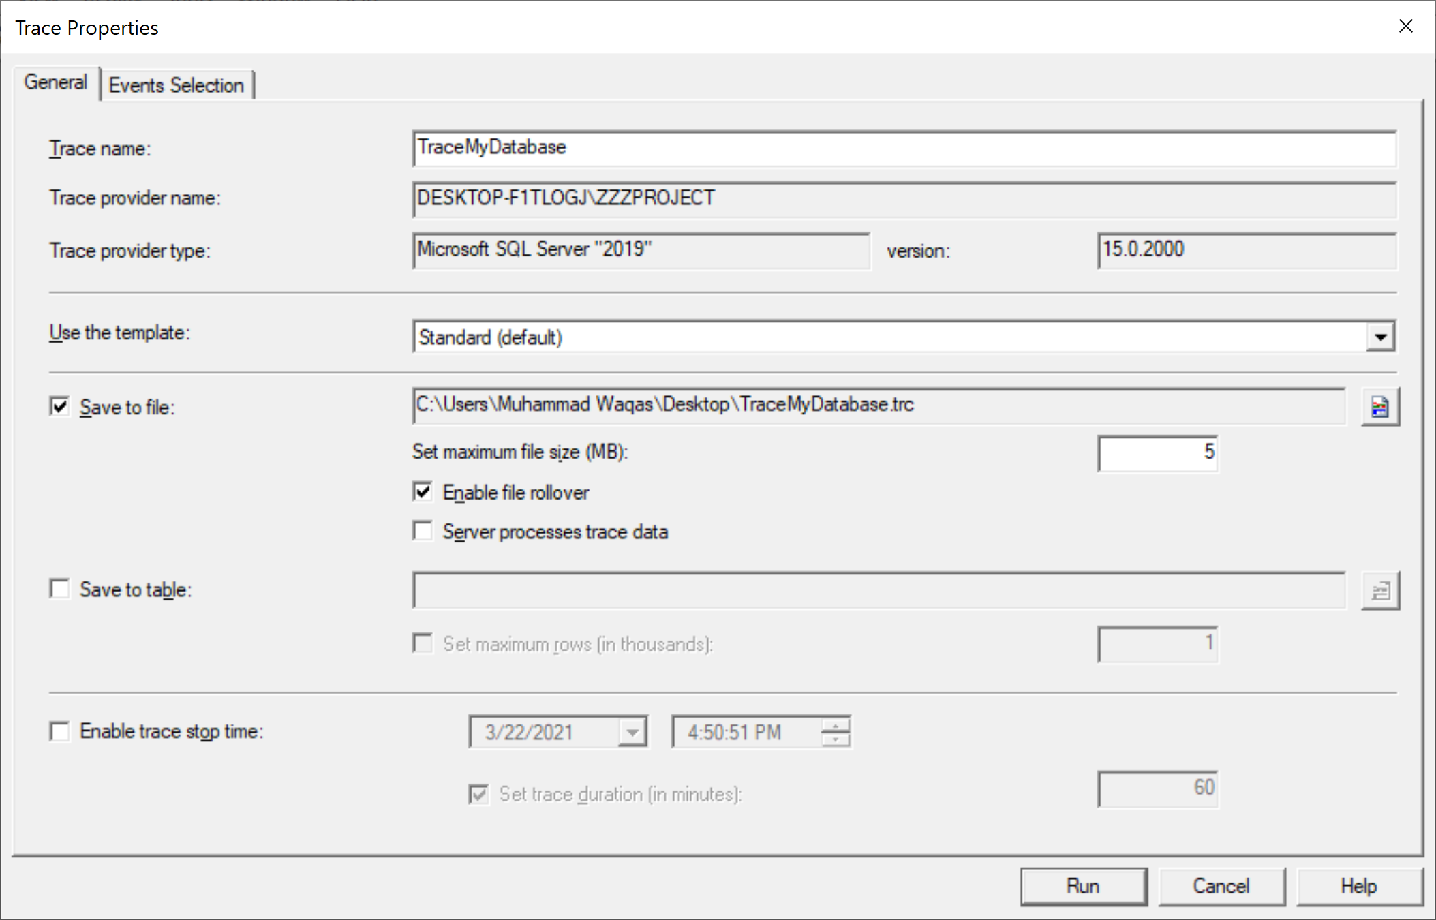This screenshot has height=920, width=1436.
Task: Disable Enable file rollover option
Action: click(x=423, y=491)
